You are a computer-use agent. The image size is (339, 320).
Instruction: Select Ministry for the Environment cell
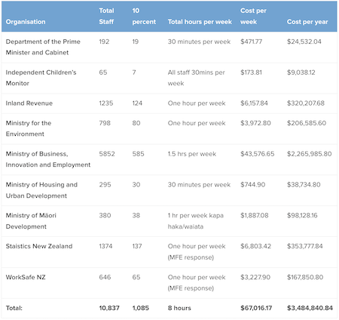[x=29, y=128]
